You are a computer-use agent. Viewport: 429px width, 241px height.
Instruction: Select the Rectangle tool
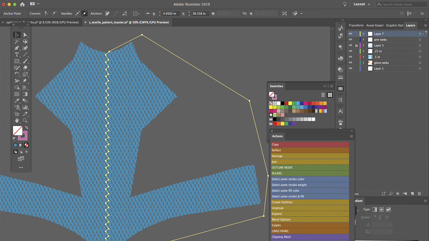tap(17, 61)
